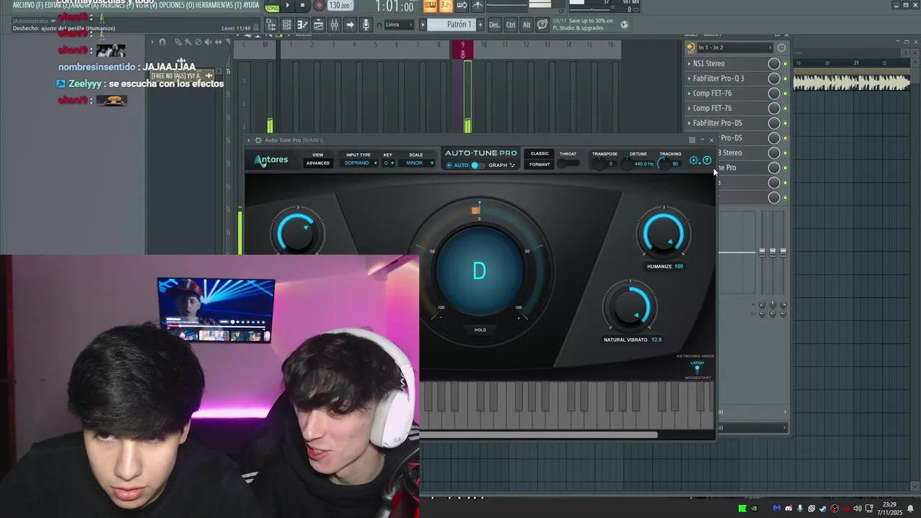This screenshot has width=921, height=518.
Task: Click the Ctrl button
Action: click(x=511, y=24)
